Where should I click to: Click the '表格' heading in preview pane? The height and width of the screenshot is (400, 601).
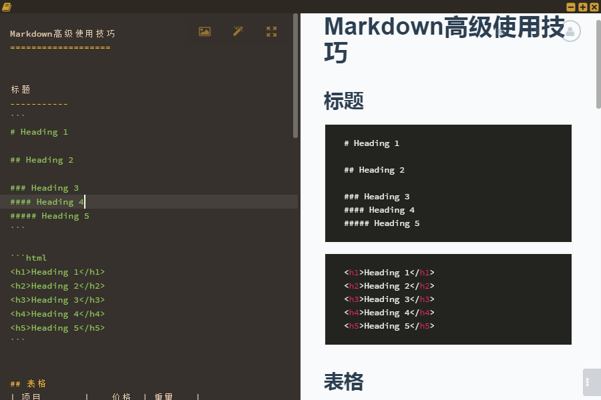tap(344, 381)
